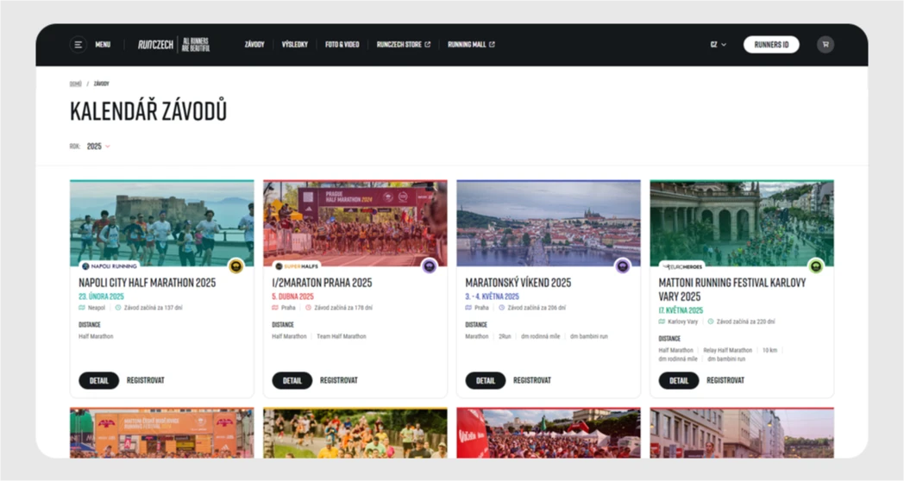Image resolution: width=904 pixels, height=481 pixels.
Task: Expand the 2025 year dropdown
Action: tap(98, 147)
